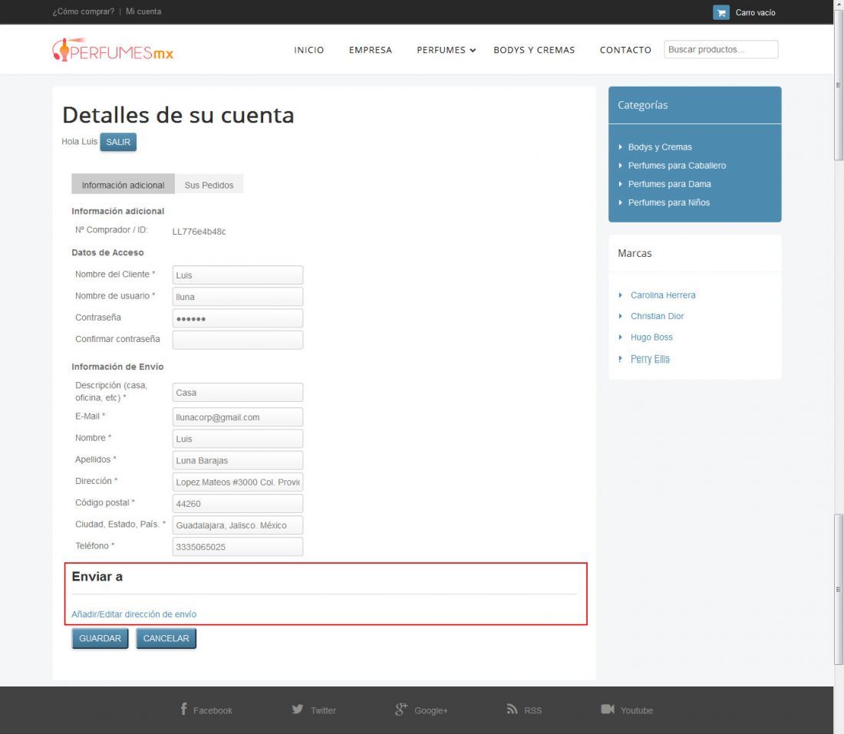Edit the Ciudad, Estado, País field
The width and height of the screenshot is (844, 734).
(237, 525)
